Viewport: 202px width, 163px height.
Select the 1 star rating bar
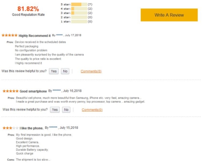pos(79,22)
